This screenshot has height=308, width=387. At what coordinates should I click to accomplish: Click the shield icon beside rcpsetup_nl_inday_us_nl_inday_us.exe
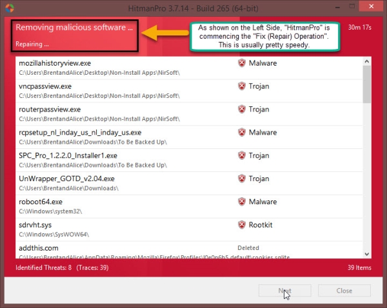(242, 133)
